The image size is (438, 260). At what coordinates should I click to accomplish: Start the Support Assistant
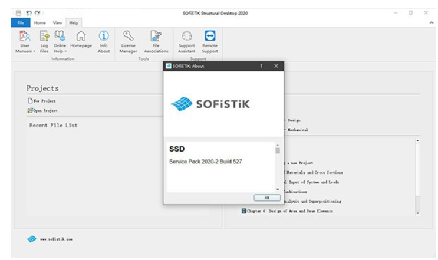[x=187, y=42]
